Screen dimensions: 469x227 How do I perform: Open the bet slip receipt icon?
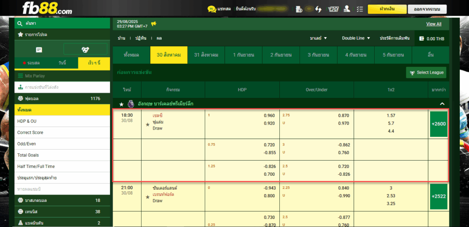[x=38, y=49]
